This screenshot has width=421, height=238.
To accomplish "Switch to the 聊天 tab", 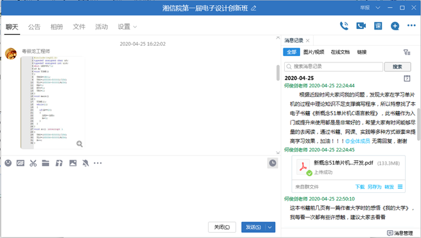I will coord(12,27).
